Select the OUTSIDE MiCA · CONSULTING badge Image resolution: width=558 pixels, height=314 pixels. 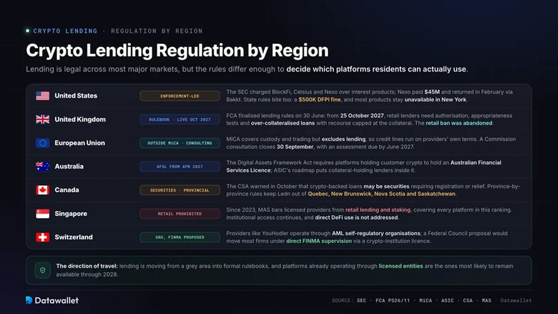180,143
